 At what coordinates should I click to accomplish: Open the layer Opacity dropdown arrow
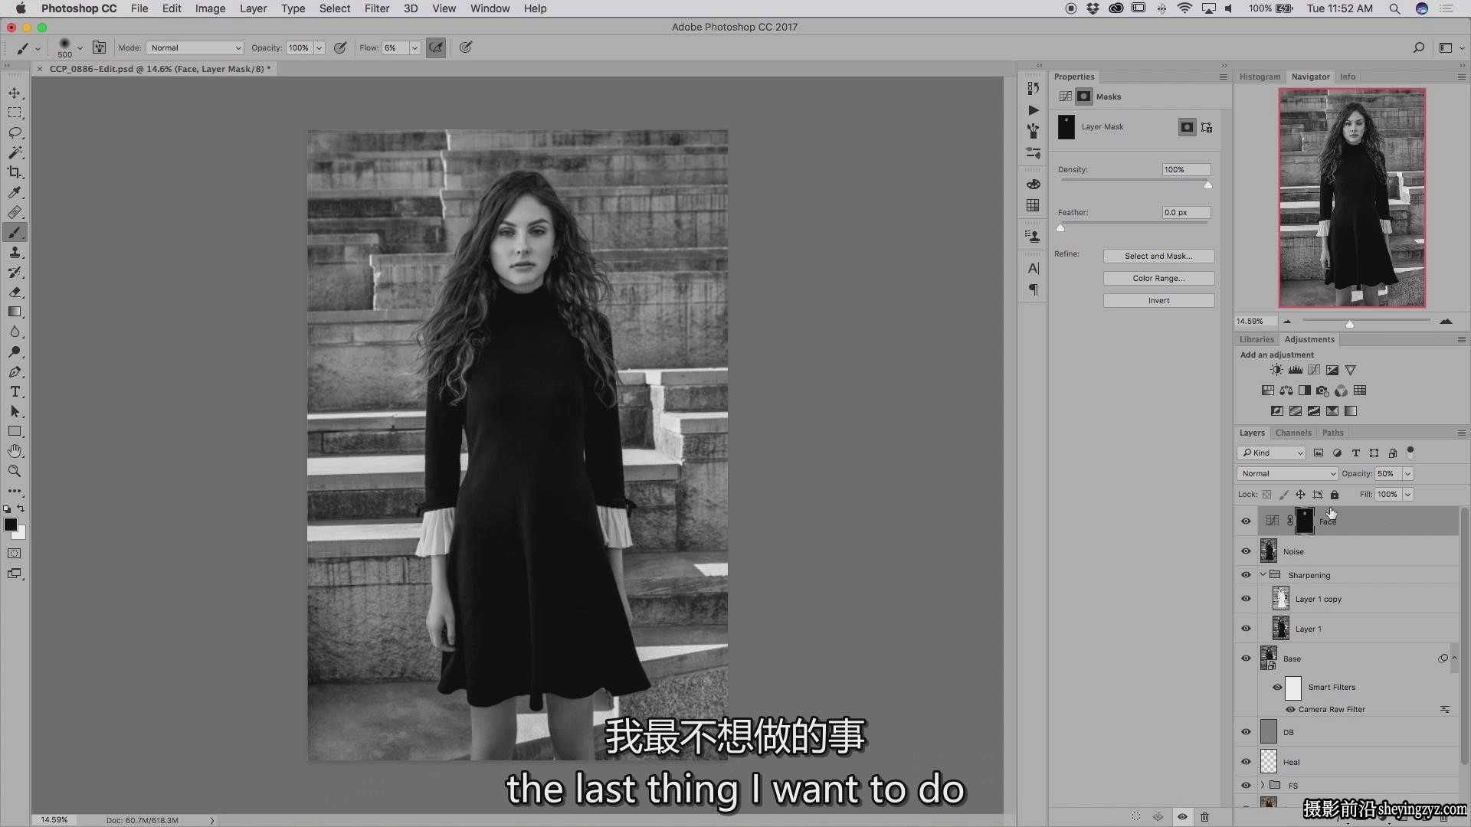click(x=1407, y=473)
